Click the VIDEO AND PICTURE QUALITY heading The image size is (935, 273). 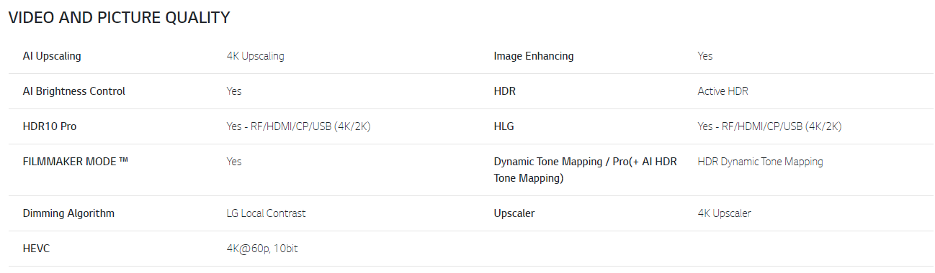[x=120, y=18]
